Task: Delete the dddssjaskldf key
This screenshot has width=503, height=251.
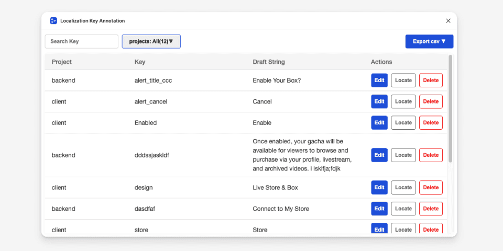Action: click(x=431, y=155)
